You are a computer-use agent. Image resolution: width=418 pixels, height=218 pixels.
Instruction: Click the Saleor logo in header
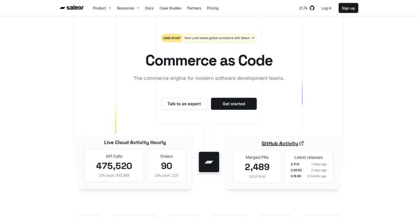72,8
